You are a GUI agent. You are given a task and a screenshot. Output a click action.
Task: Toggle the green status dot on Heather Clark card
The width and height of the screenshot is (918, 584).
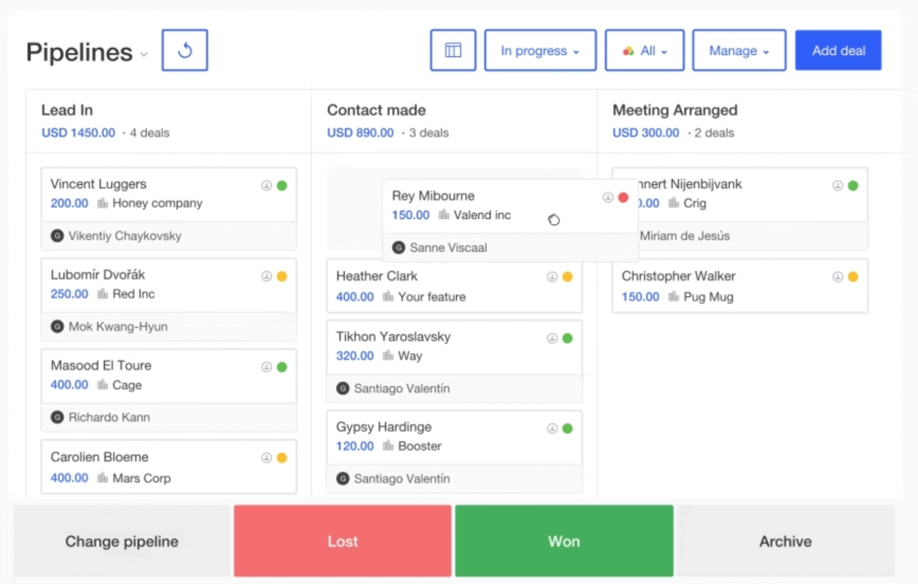tap(568, 276)
